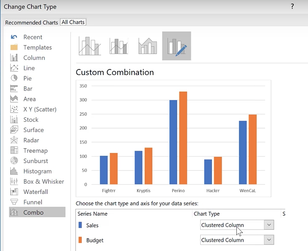Image resolution: width=308 pixels, height=251 pixels.
Task: Select the Stacked Area - Clustered Column icon
Action: pyautogui.click(x=148, y=46)
